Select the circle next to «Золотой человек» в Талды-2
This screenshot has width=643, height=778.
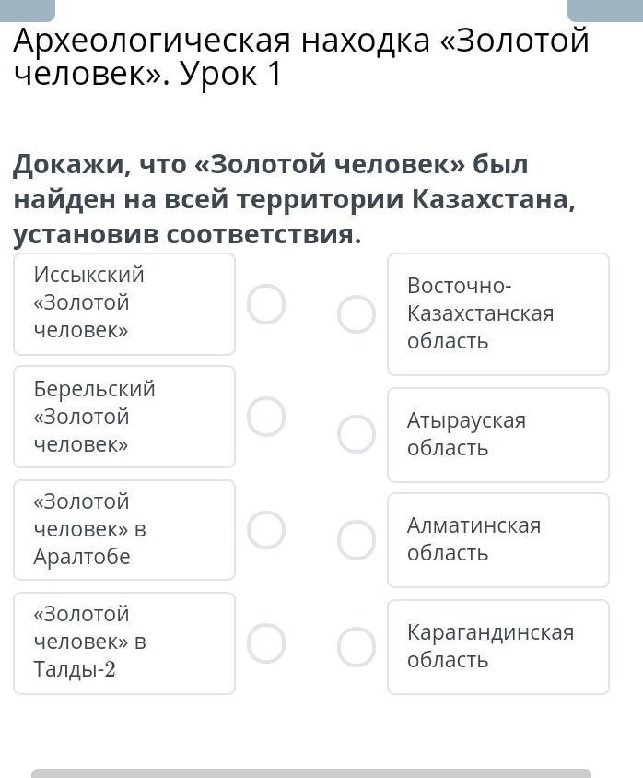click(266, 643)
